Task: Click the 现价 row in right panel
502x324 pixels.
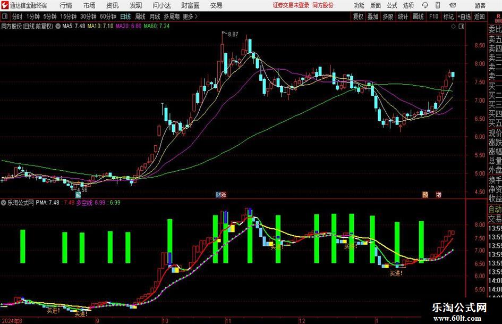Action: tap(495, 133)
